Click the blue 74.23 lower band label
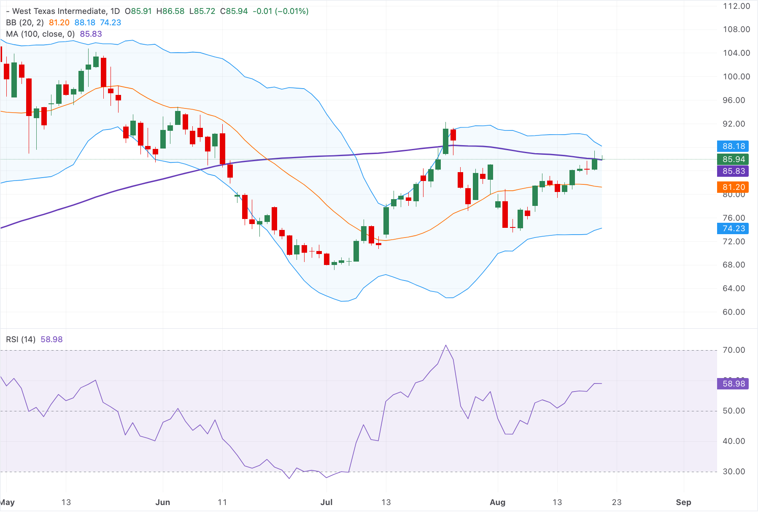 pyautogui.click(x=734, y=229)
